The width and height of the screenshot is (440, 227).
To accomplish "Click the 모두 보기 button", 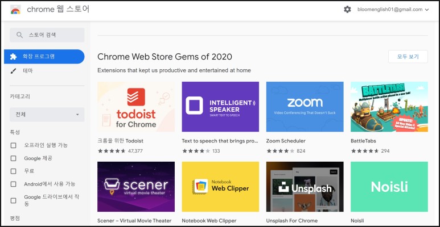I will point(408,57).
